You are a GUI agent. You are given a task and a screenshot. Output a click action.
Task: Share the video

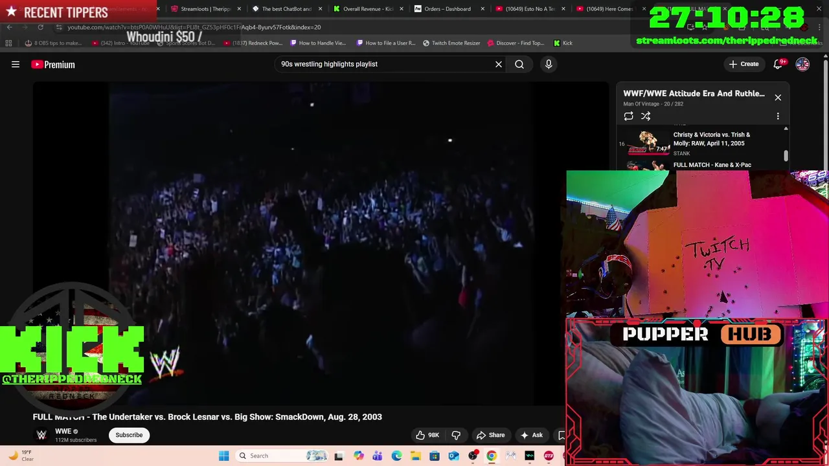pyautogui.click(x=490, y=435)
